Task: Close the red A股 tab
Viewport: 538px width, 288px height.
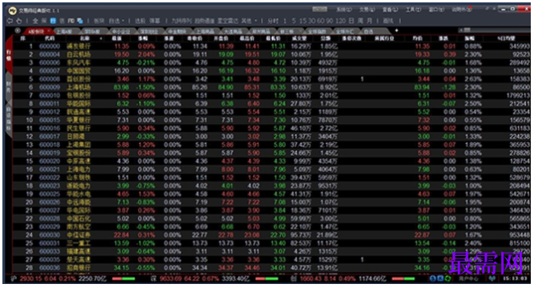Action: [x=49, y=31]
